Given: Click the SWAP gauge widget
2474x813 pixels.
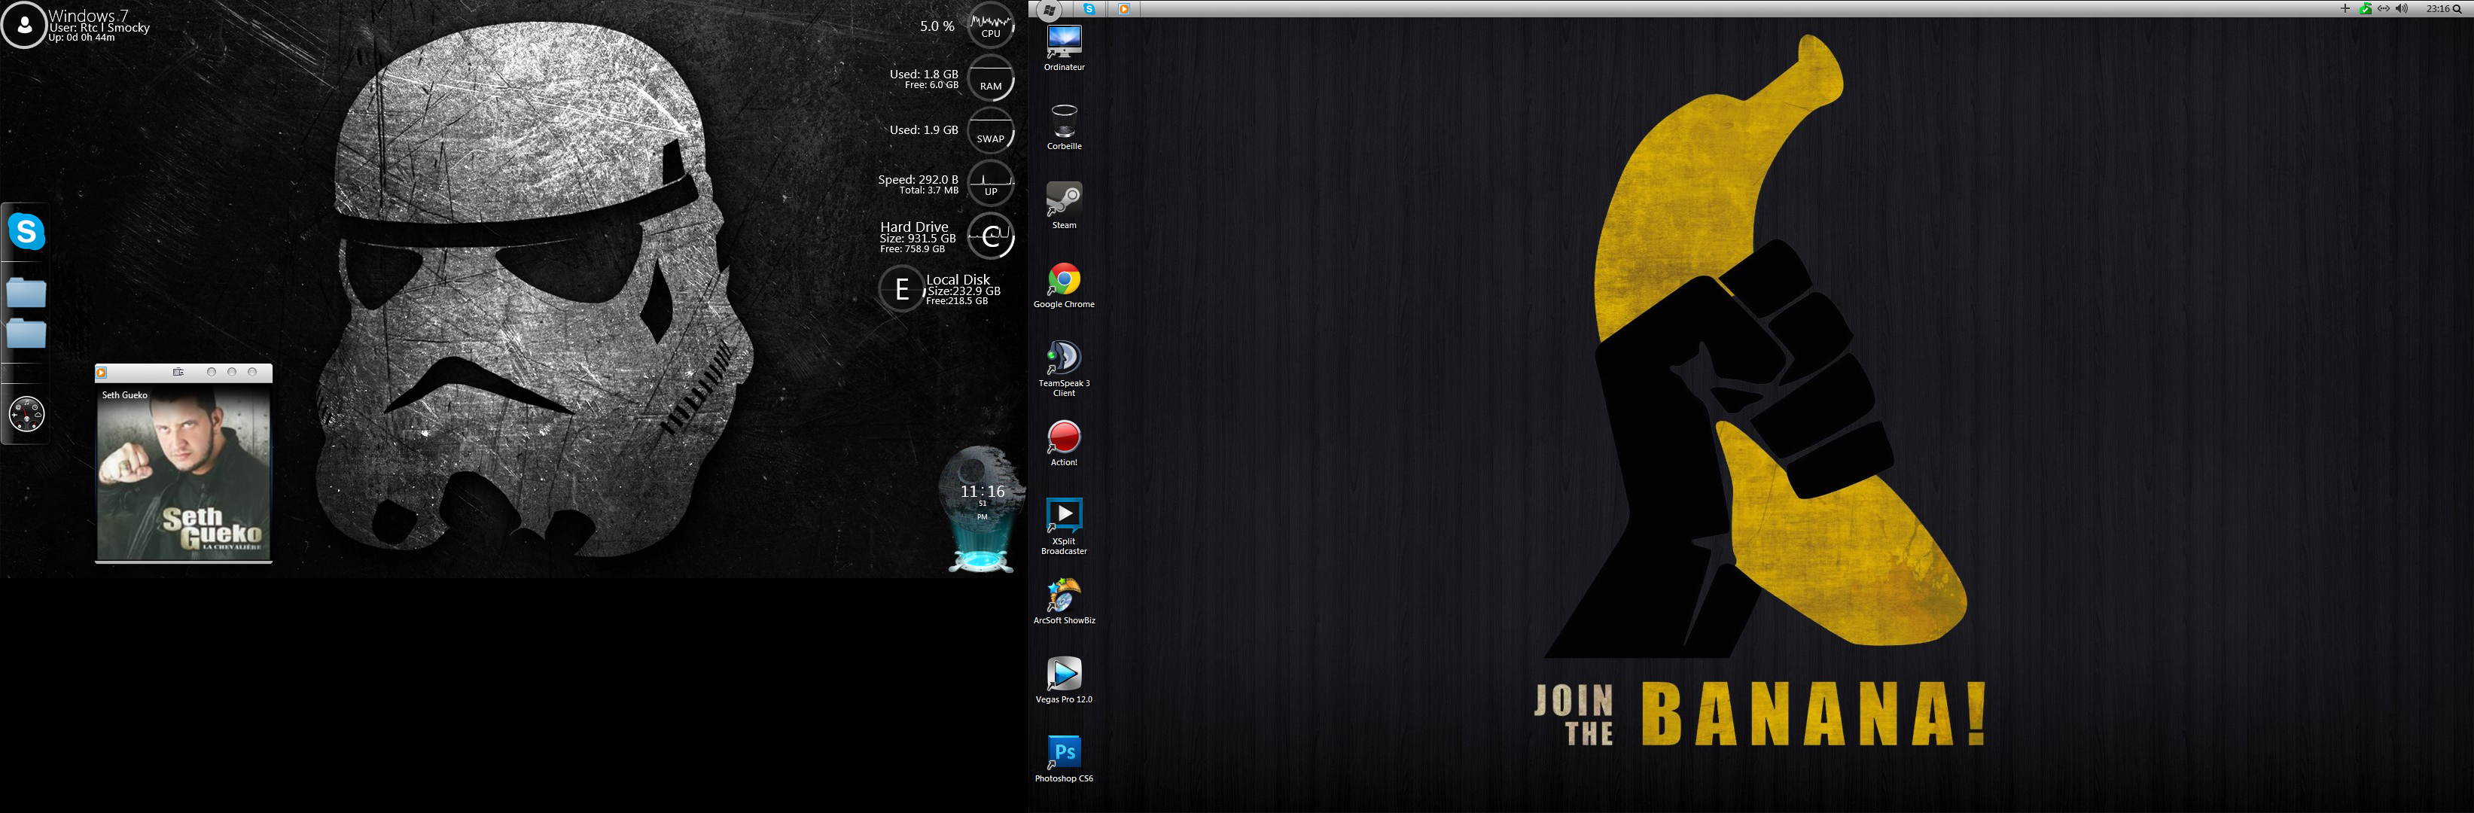Looking at the screenshot, I should [x=991, y=130].
